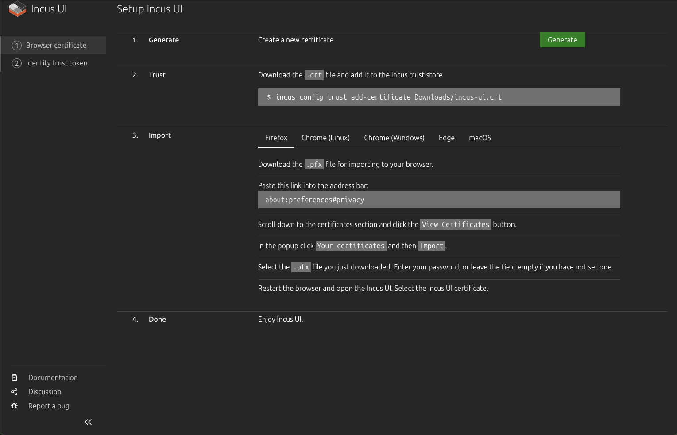
Task: Click the Incus UI title text
Action: 49,9
